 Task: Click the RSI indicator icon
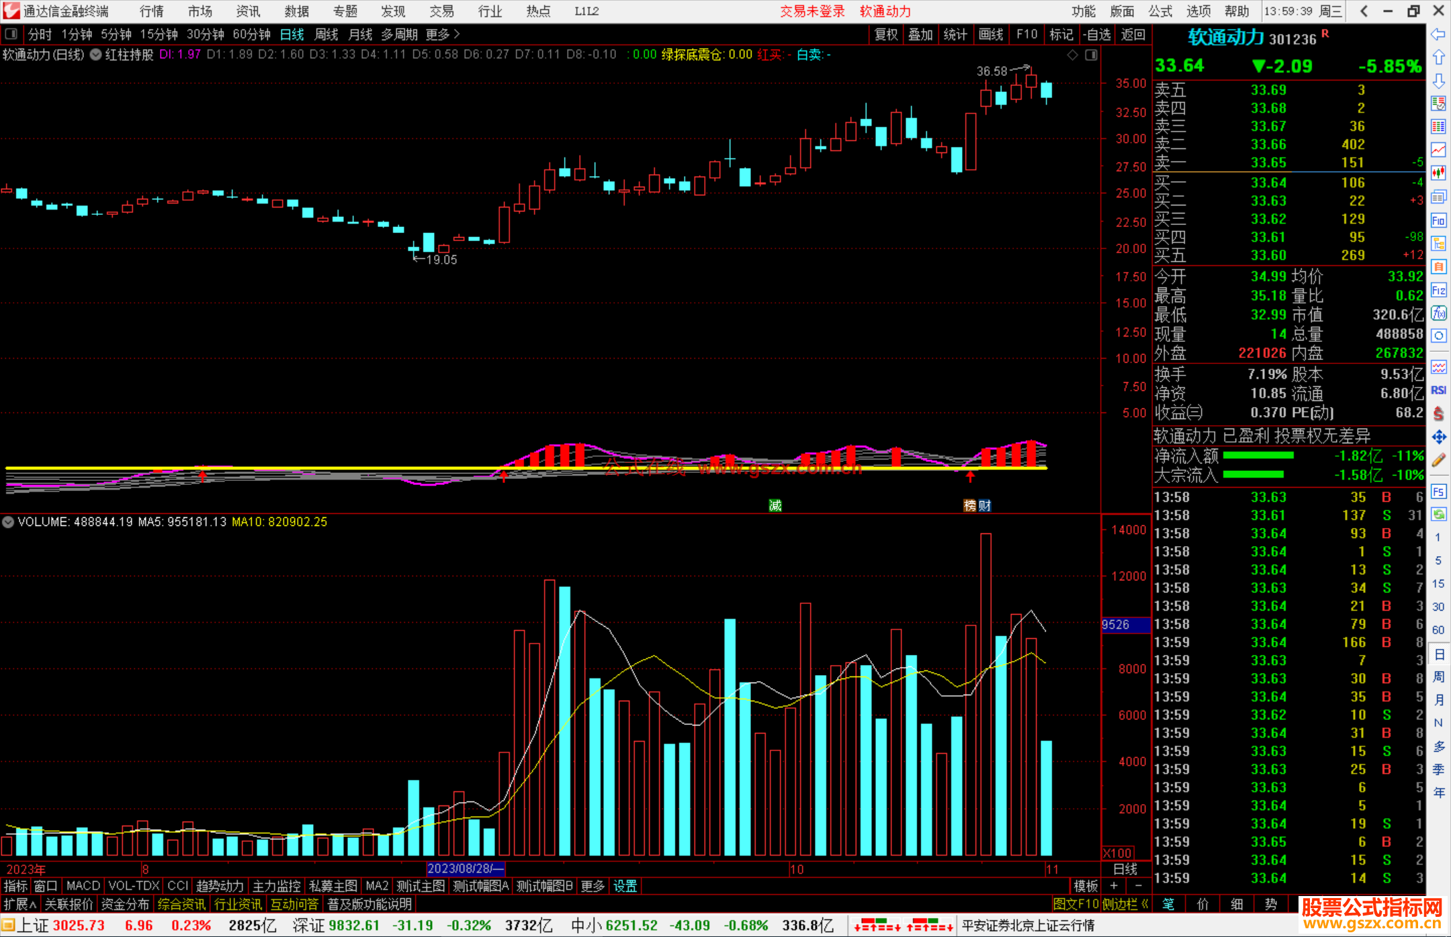1438,390
